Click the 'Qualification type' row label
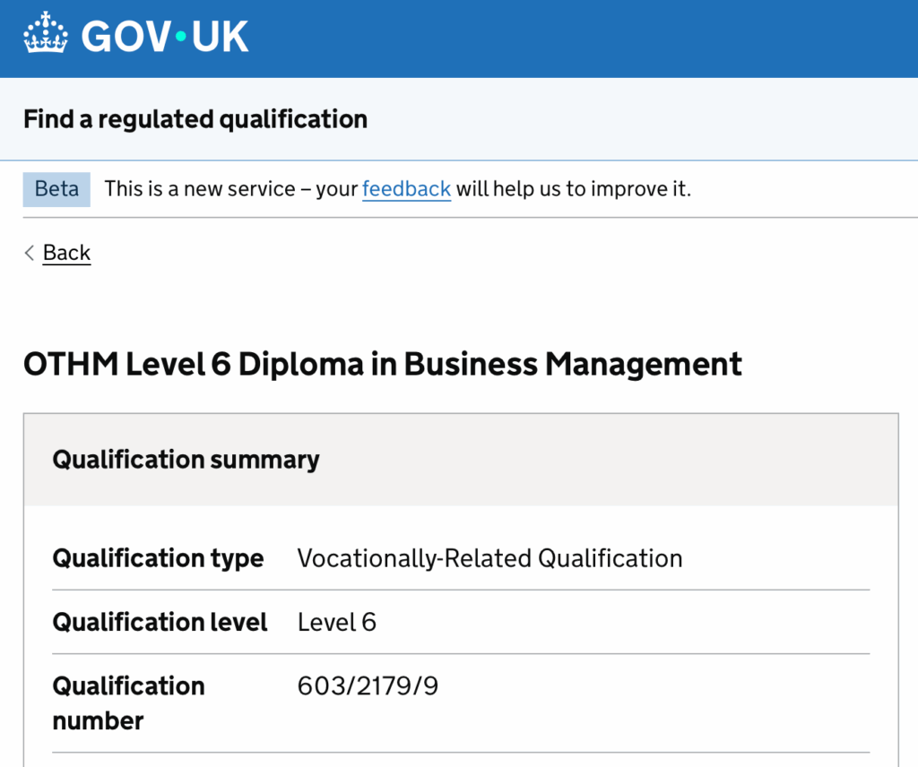 coord(158,558)
